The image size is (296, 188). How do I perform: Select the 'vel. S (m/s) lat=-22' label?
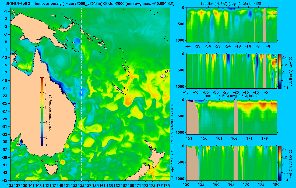(291, 163)
